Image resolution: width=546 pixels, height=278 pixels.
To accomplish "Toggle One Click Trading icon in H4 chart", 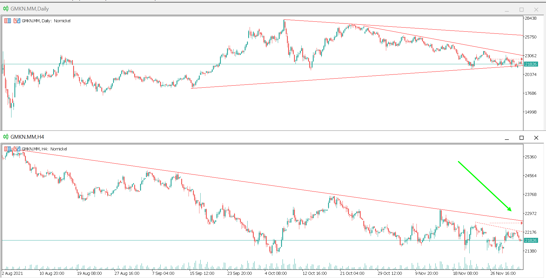I will [x=17, y=149].
